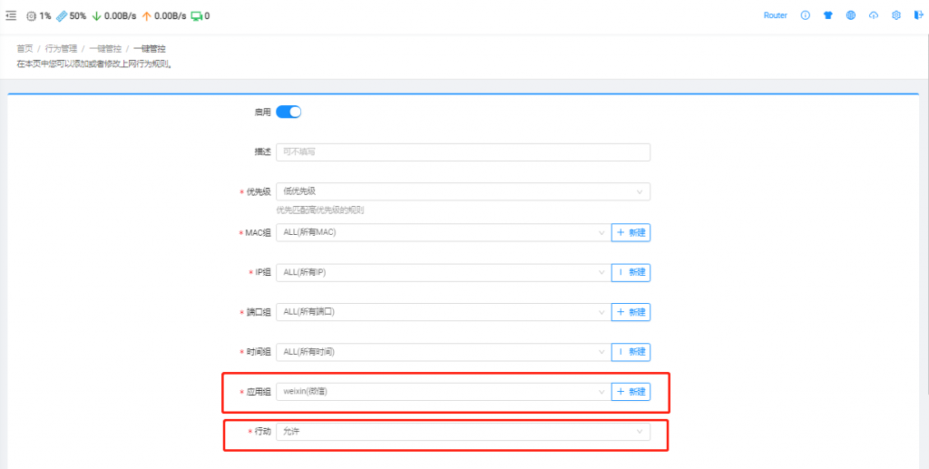Image resolution: width=929 pixels, height=469 pixels.
Task: Click 新建 button next to 时间组
Action: tap(631, 352)
